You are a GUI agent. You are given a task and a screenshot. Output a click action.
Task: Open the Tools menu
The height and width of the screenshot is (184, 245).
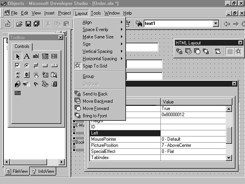click(96, 13)
